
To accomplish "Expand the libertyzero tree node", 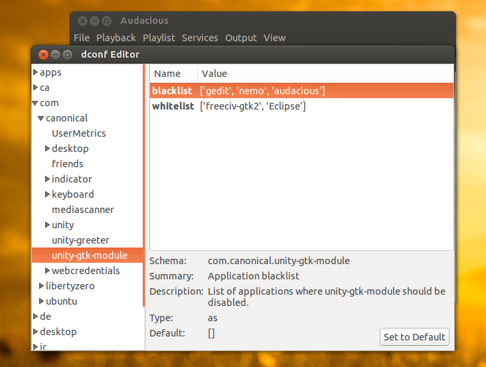I will click(41, 286).
